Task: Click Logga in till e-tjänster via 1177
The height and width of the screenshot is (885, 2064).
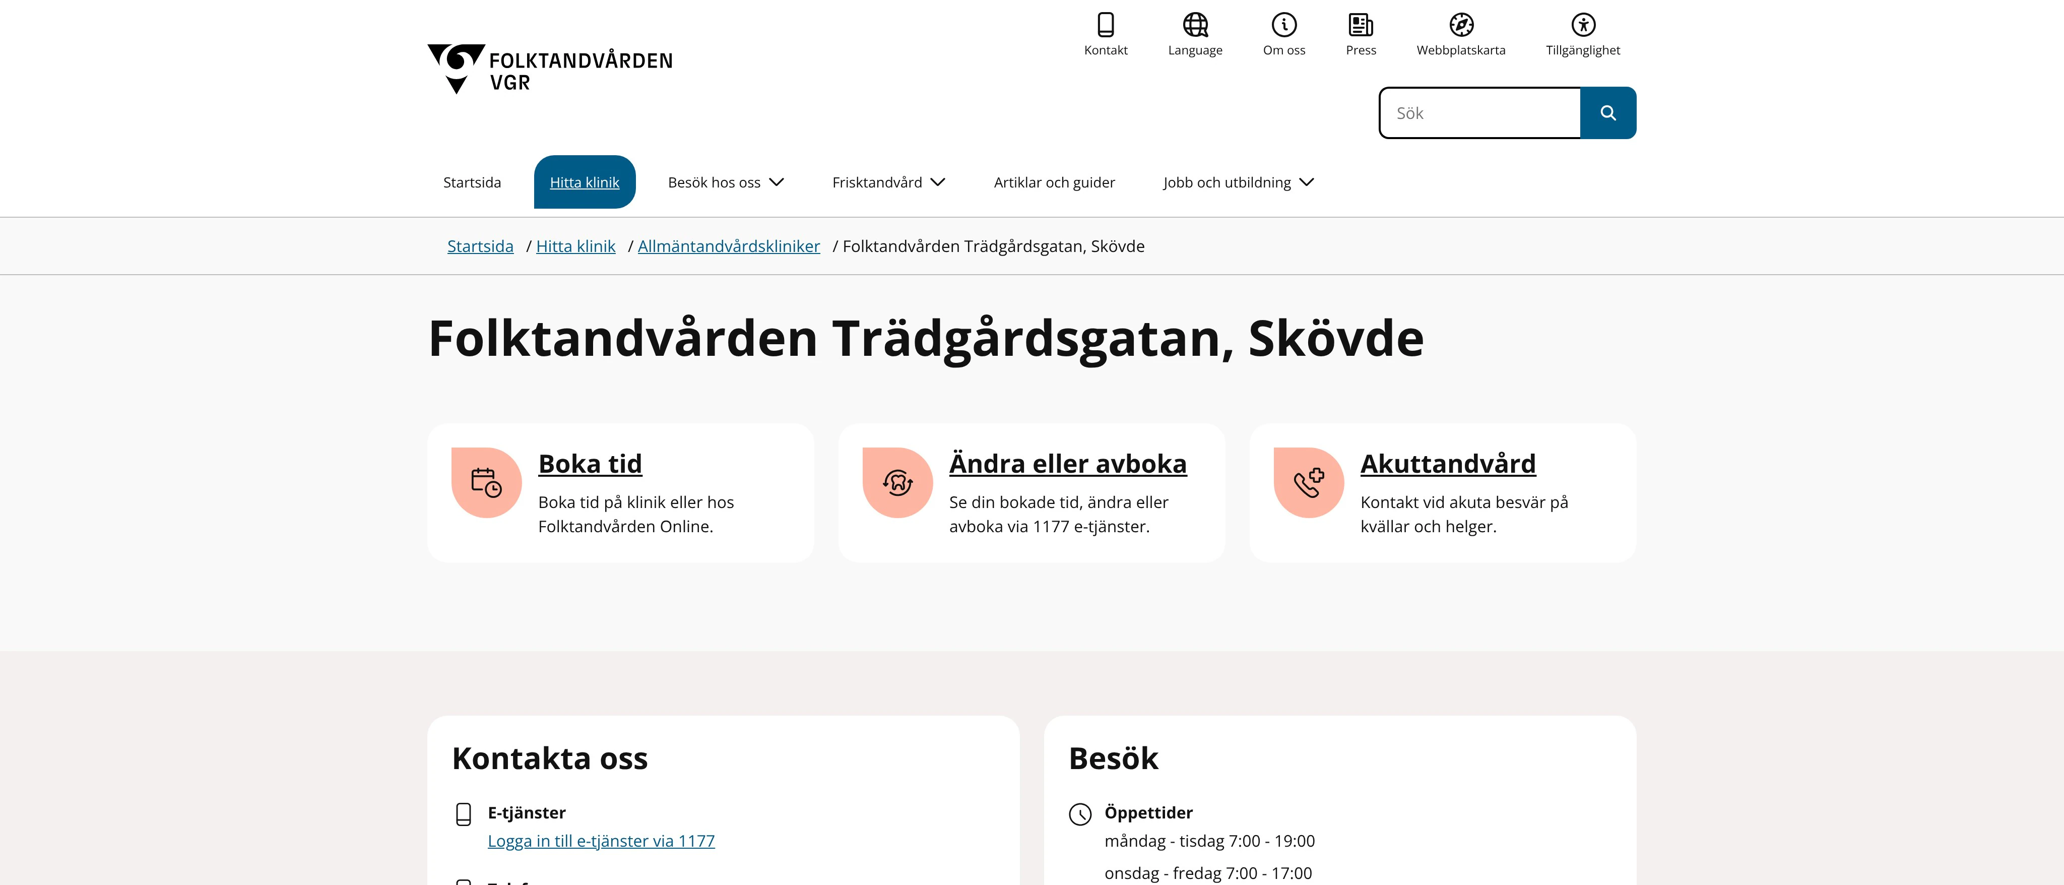Action: pyautogui.click(x=601, y=842)
